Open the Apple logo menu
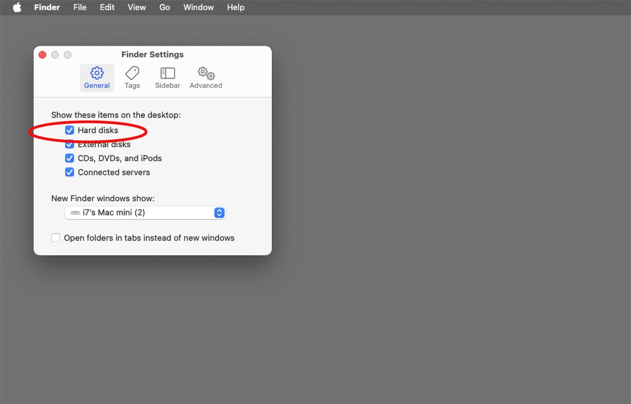The image size is (631, 404). [x=17, y=7]
